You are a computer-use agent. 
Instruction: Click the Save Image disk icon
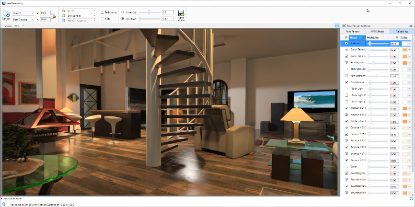(181, 13)
